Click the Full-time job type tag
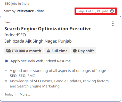This screenshot has height=102, width=122. pos(57,51)
